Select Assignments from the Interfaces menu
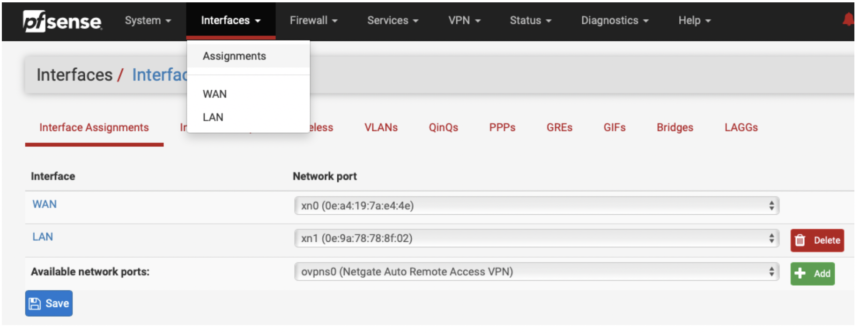Screen dimensions: 860x333 point(234,56)
